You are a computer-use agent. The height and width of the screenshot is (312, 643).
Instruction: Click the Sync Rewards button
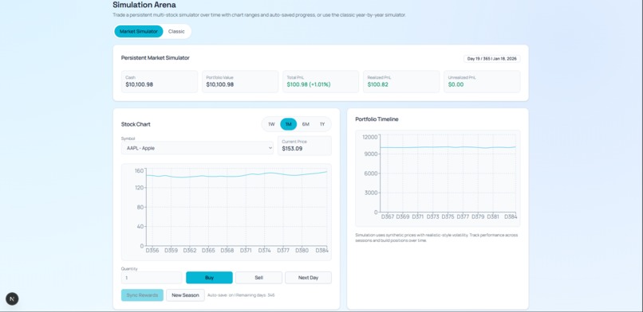click(x=142, y=295)
